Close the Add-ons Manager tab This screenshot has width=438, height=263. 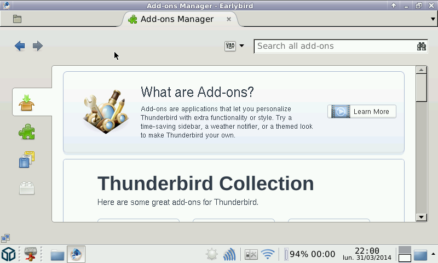(x=229, y=19)
